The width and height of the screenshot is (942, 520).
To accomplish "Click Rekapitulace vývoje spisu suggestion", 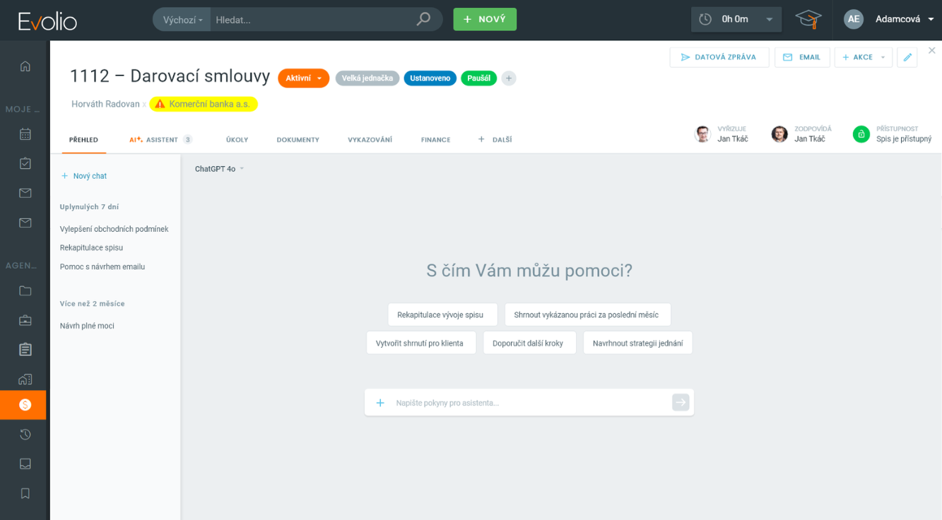I will (442, 315).
